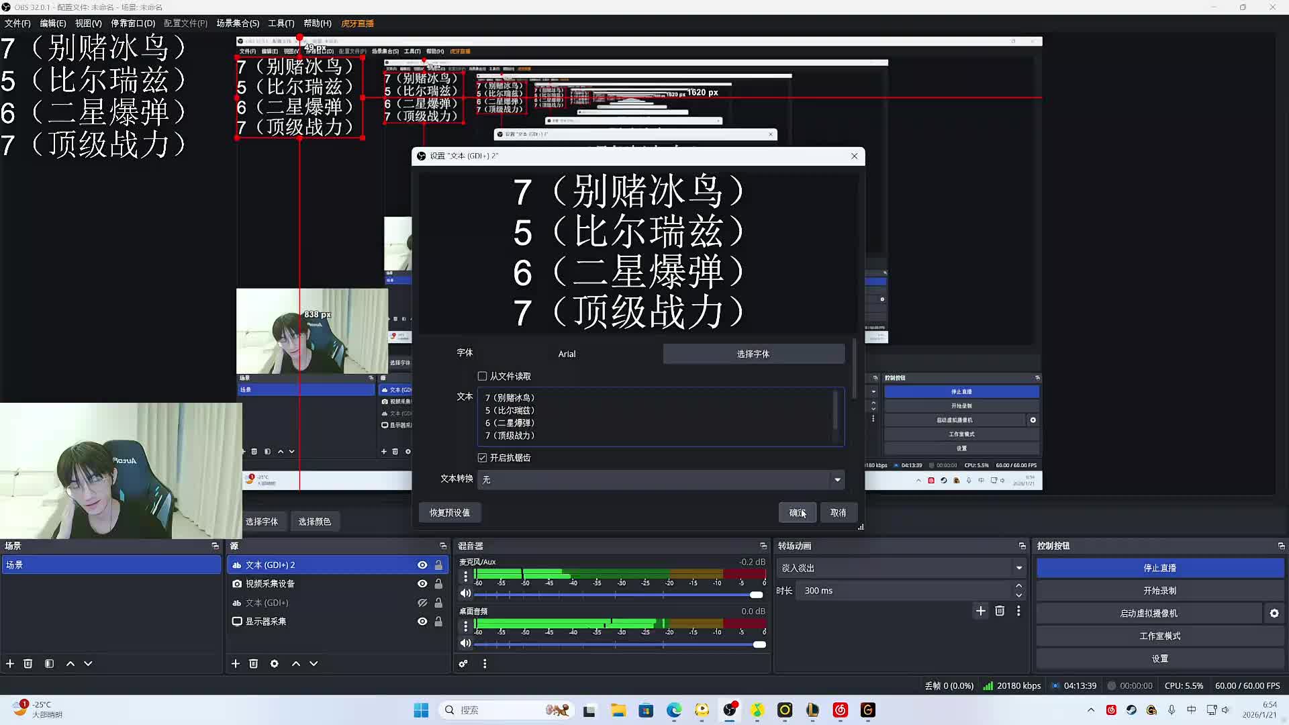Screen dimensions: 1289x725
Task: Uncheck the 开启抗锯齿 checkbox
Action: pos(482,458)
